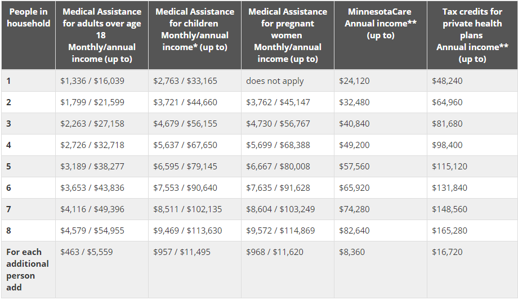The height and width of the screenshot is (300, 518).
Task: Click the 'Medical Assistance for pregnant women' header
Action: click(288, 35)
